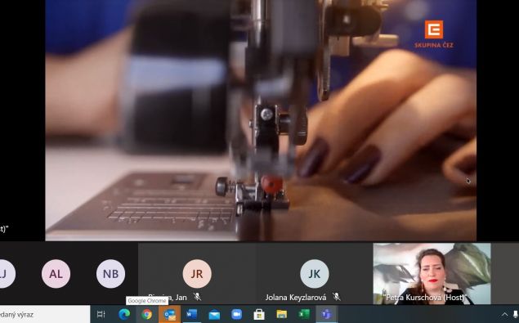Screen dimensions: 519x323
Task: Select Petra Kurschová host video thumbnail
Action: click(432, 274)
